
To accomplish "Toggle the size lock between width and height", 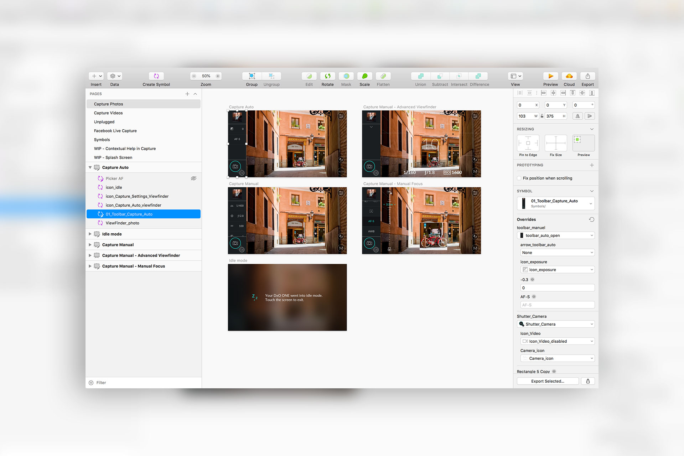I will point(542,116).
